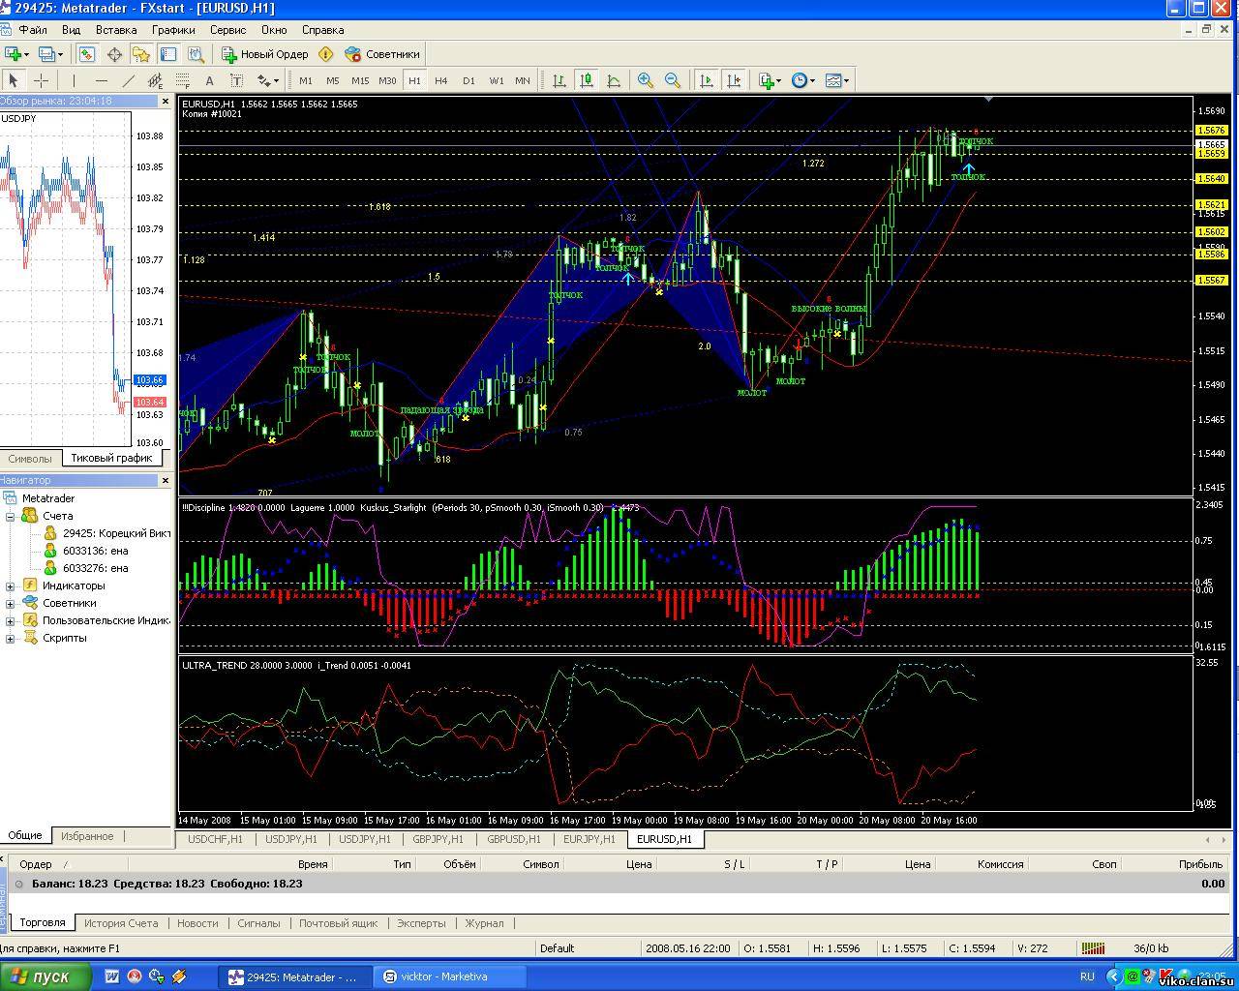Open the Strategy Tester toolbar icon
Viewport: 1239px width, 991px height.
click(196, 54)
